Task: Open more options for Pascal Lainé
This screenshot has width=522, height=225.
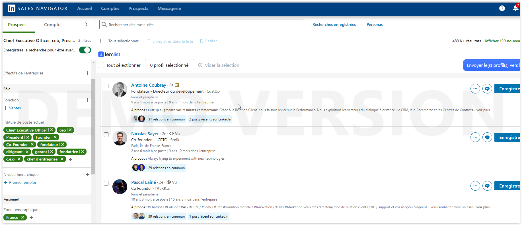Action: [x=475, y=186]
